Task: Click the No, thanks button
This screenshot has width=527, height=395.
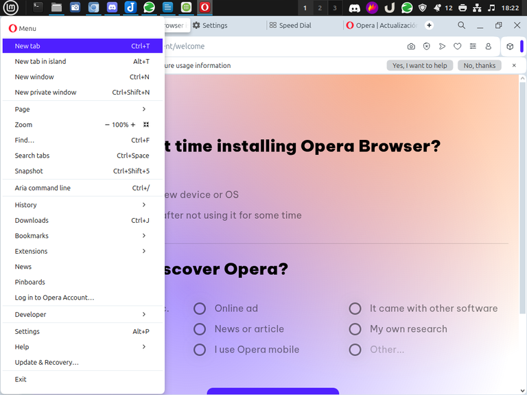Action: point(480,66)
